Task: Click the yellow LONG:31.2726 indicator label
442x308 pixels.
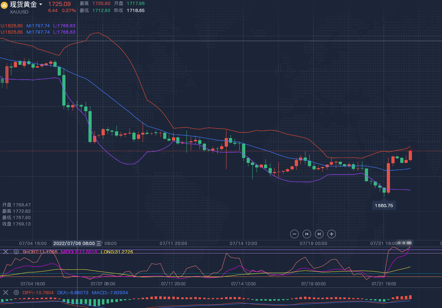Action: pyautogui.click(x=117, y=252)
